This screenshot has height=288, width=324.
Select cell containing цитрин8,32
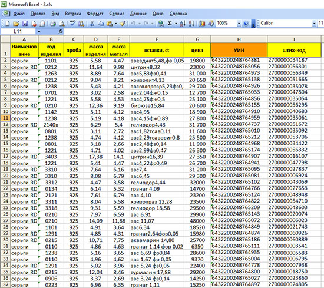[x=157, y=67]
